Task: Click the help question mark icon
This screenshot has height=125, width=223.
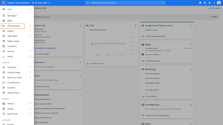Action: pos(205,3)
